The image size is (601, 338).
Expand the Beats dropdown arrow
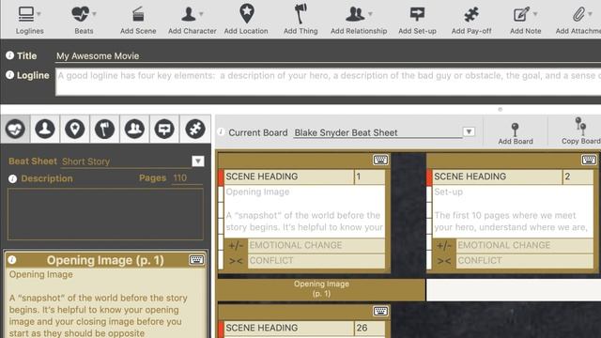94,14
